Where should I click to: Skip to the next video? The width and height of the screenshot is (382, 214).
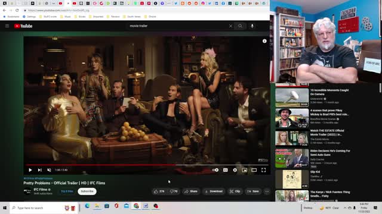[40, 170]
